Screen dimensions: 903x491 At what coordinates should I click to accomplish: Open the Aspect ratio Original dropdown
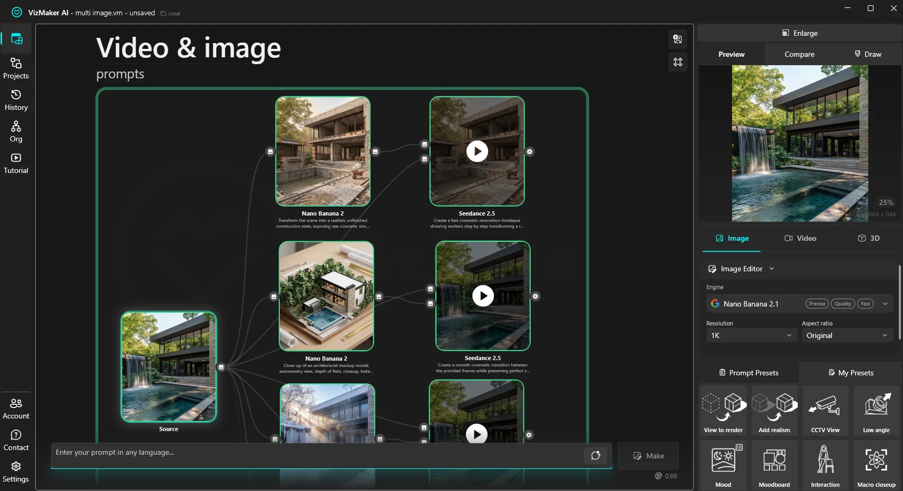pyautogui.click(x=847, y=335)
